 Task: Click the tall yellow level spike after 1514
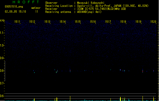tap(70, 98)
